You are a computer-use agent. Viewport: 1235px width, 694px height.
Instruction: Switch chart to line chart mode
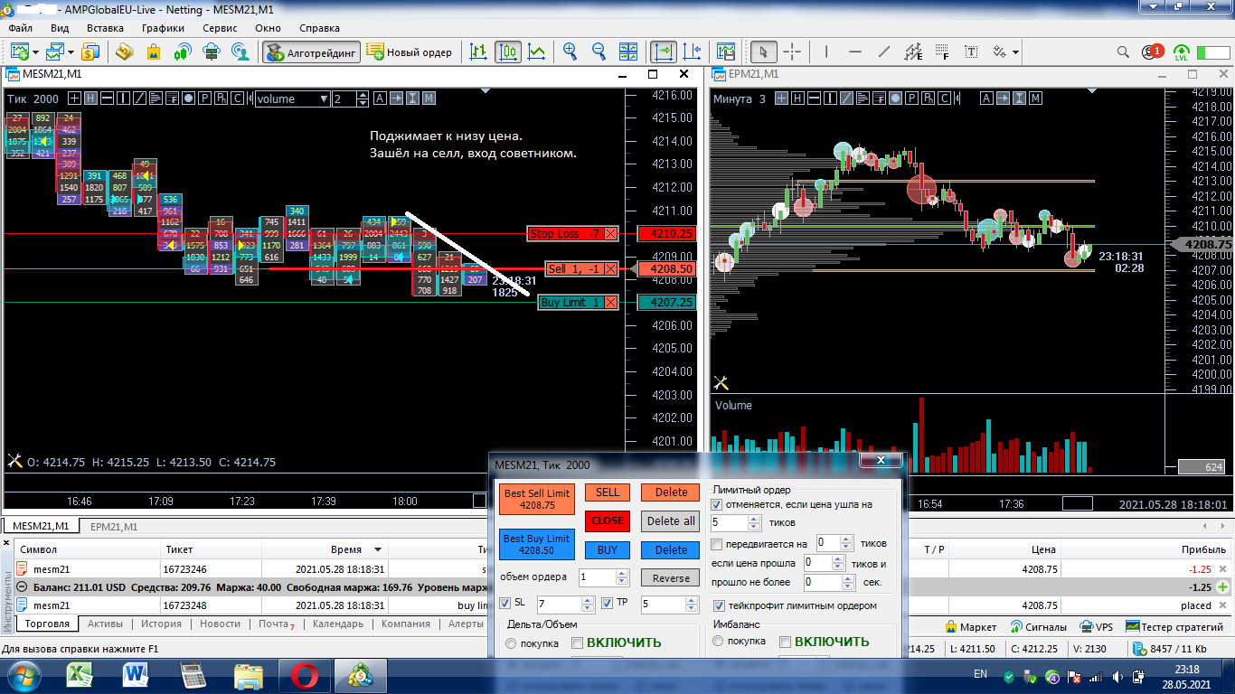click(x=537, y=52)
